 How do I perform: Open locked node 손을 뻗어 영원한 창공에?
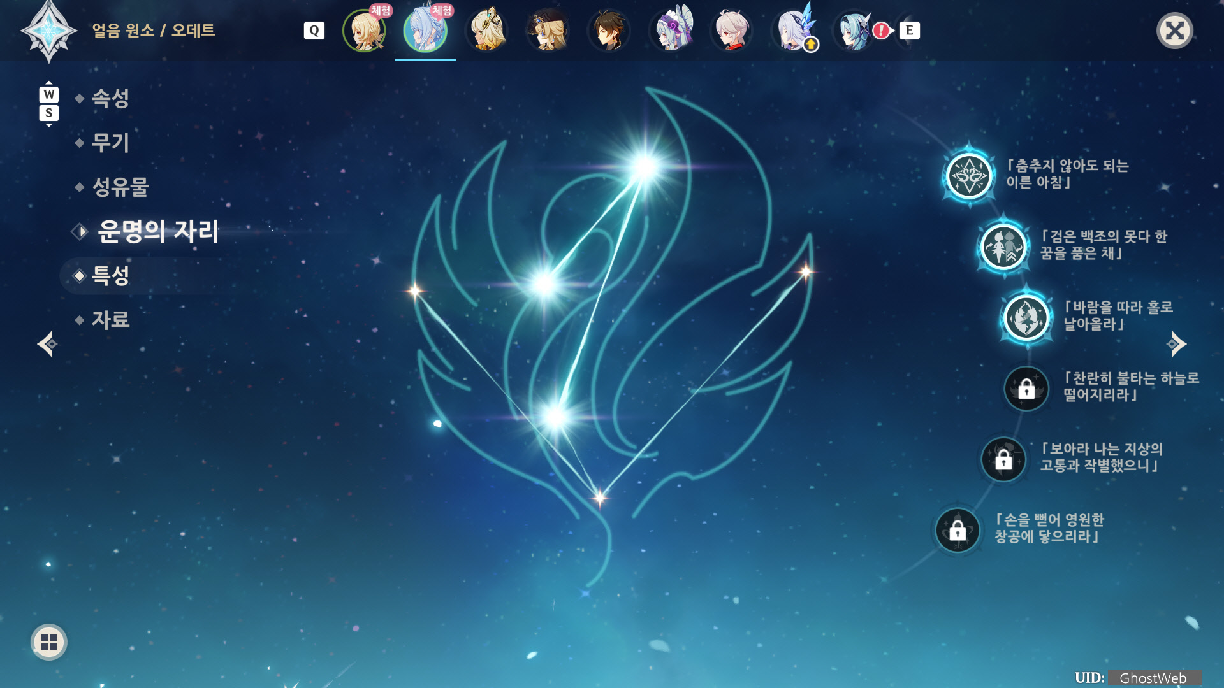(958, 529)
